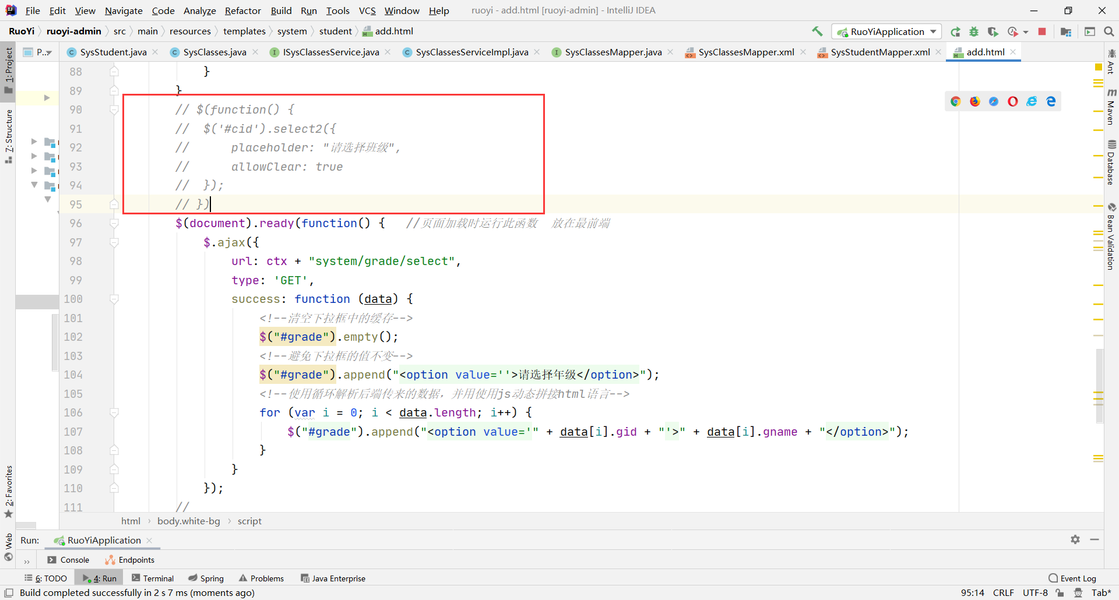1119x600 pixels.
Task: Click the Debug bug icon
Action: [x=974, y=31]
